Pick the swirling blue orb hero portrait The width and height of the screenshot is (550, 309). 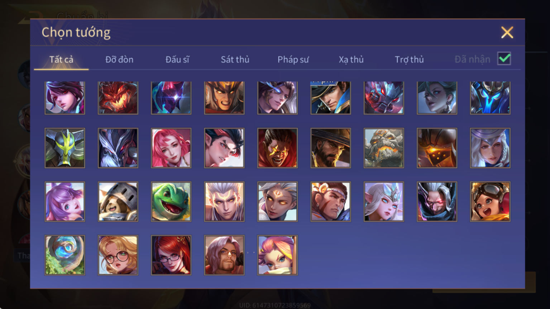pyautogui.click(x=65, y=255)
